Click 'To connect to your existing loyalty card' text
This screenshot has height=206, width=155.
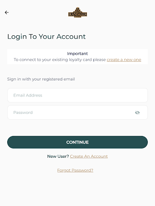click(x=52, y=60)
